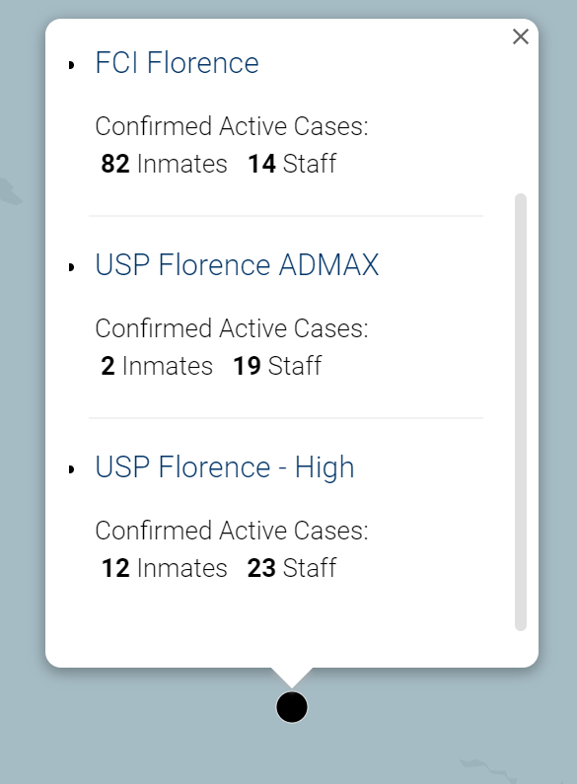The width and height of the screenshot is (577, 784).
Task: Click the 2 Inmates count
Action: click(157, 366)
